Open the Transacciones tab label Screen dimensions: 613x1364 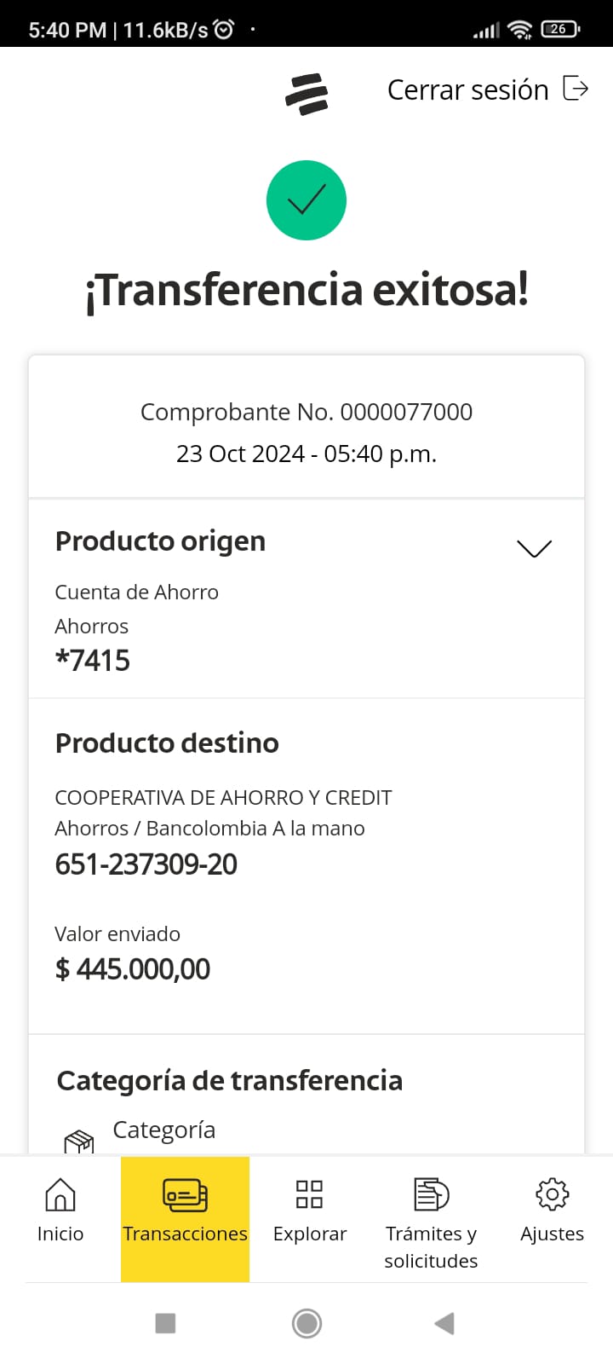(185, 1234)
